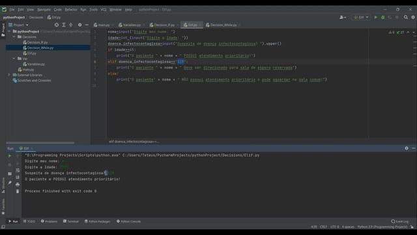This screenshot has height=235, width=417.
Task: Collapse the Decisions folder
Action: [x=14, y=37]
